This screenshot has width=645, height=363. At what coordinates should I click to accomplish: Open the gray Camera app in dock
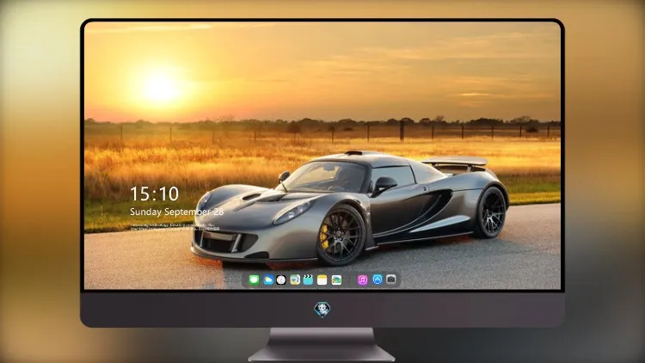pyautogui.click(x=390, y=280)
